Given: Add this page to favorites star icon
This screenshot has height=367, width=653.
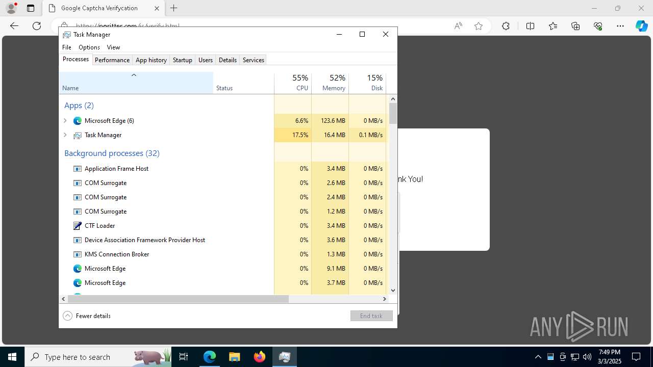Looking at the screenshot, I should pos(479,26).
